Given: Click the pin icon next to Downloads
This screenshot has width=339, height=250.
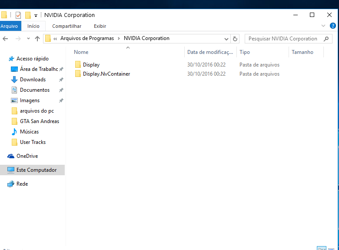Looking at the screenshot, I should (x=61, y=80).
